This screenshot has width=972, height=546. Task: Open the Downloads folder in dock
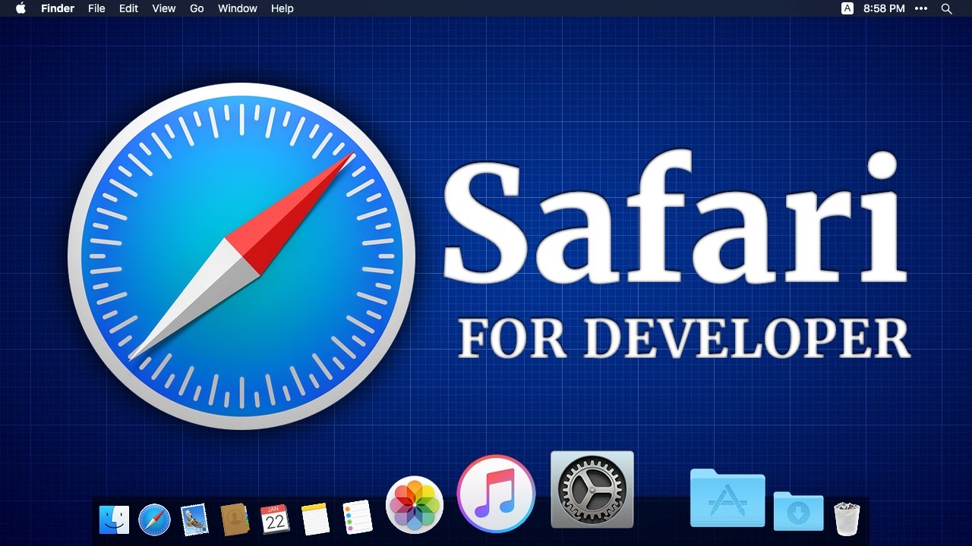pyautogui.click(x=798, y=511)
